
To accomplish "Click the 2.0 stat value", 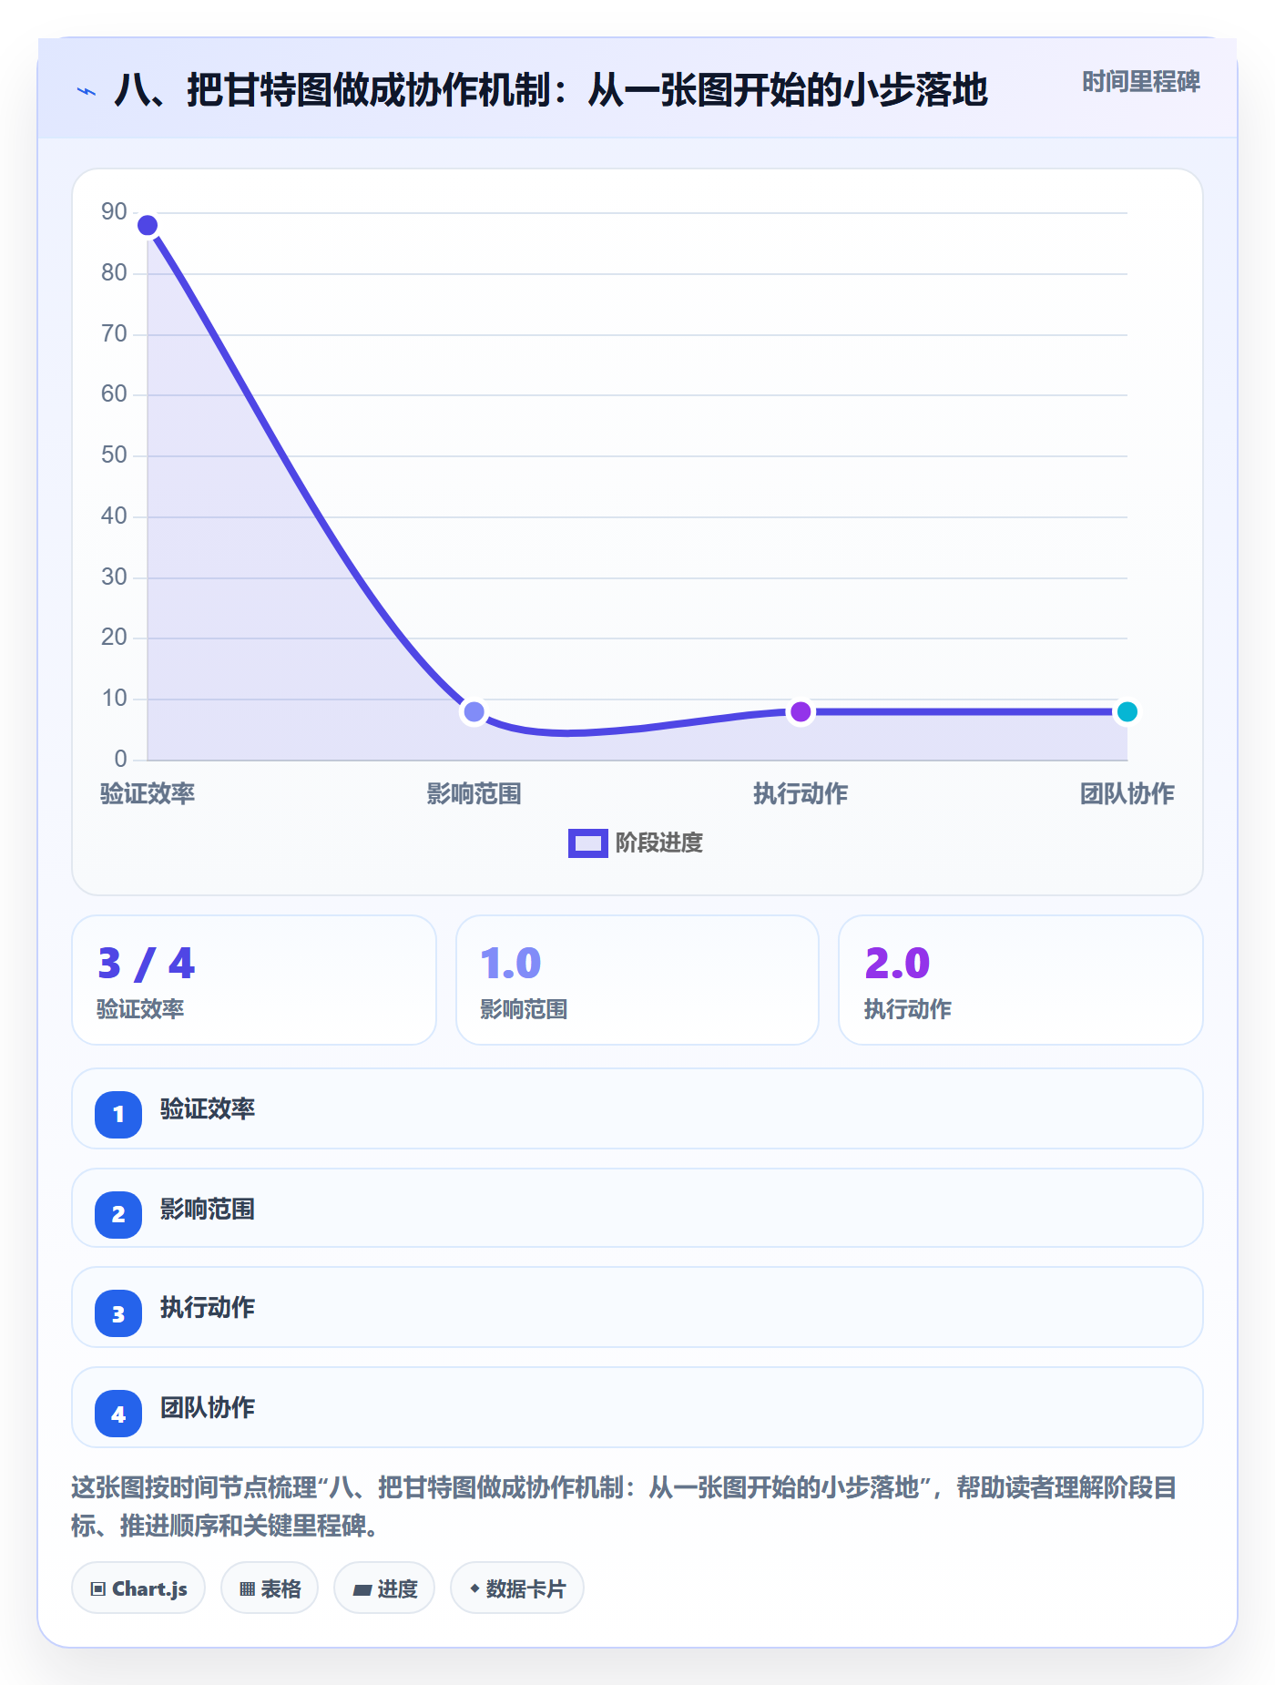I will [x=897, y=964].
